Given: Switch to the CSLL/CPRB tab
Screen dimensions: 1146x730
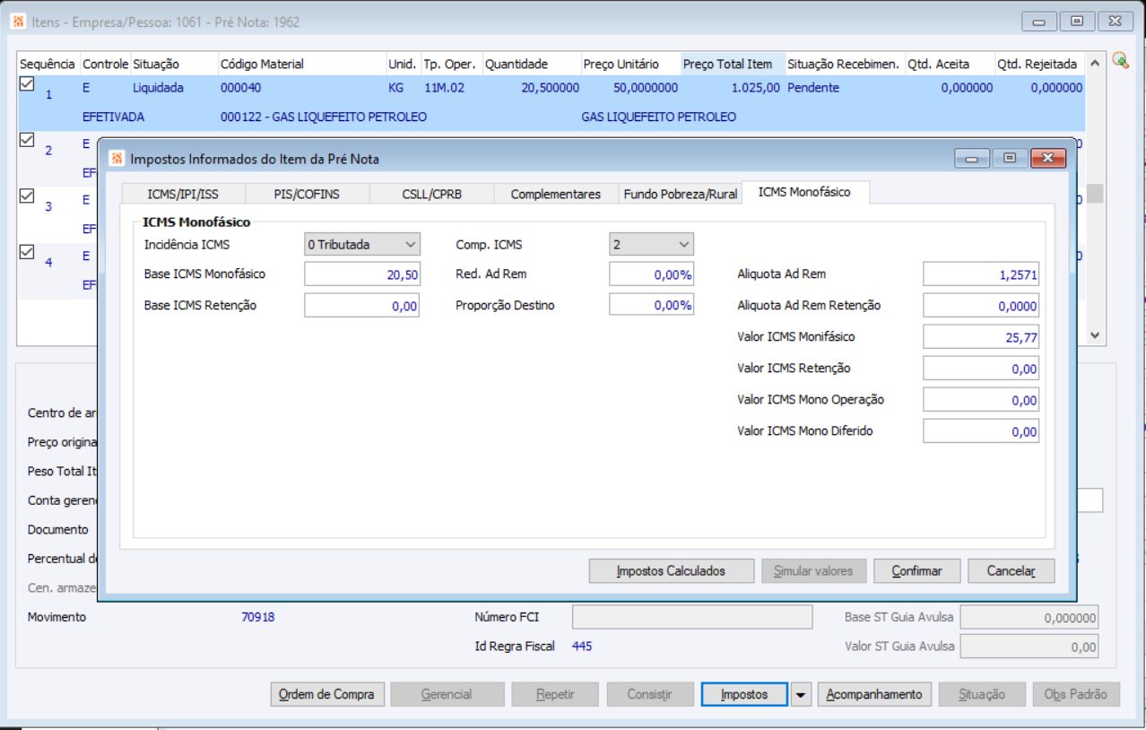Looking at the screenshot, I should tap(431, 194).
